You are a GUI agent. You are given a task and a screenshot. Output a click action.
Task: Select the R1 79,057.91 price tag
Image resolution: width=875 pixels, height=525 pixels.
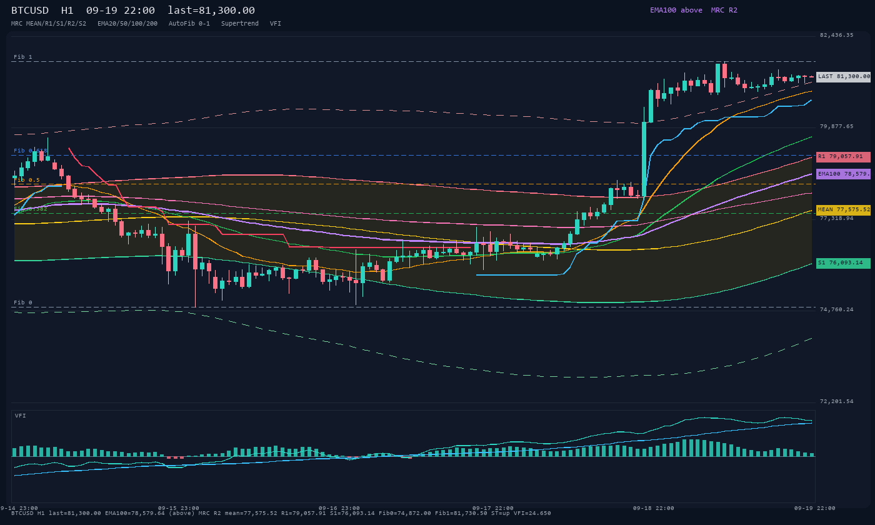click(843, 157)
